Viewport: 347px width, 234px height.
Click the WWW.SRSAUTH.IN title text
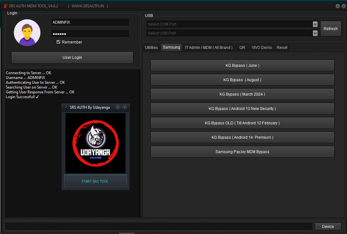click(88, 6)
